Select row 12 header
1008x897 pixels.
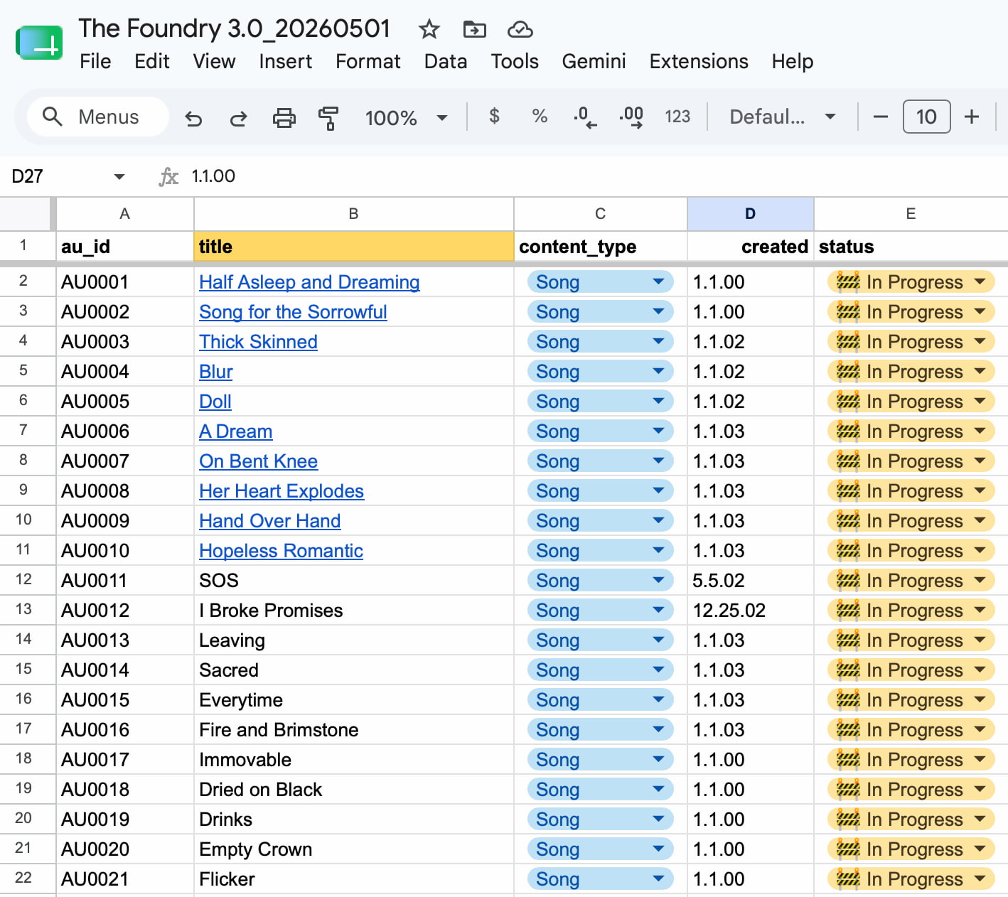click(x=23, y=579)
